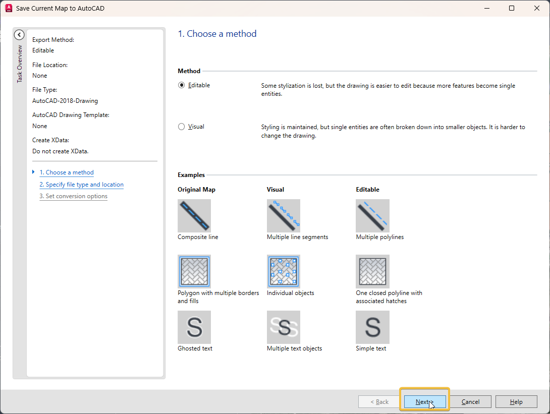The height and width of the screenshot is (414, 550).
Task: Click the Editable method description text
Action: click(x=388, y=90)
